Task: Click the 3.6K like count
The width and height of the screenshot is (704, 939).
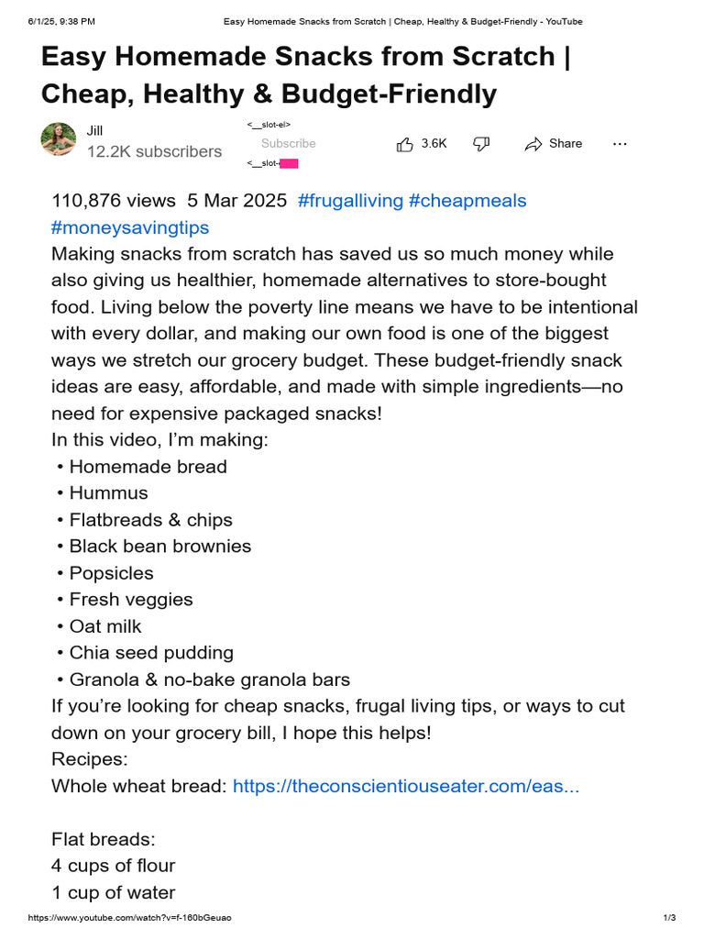Action: pyautogui.click(x=434, y=144)
